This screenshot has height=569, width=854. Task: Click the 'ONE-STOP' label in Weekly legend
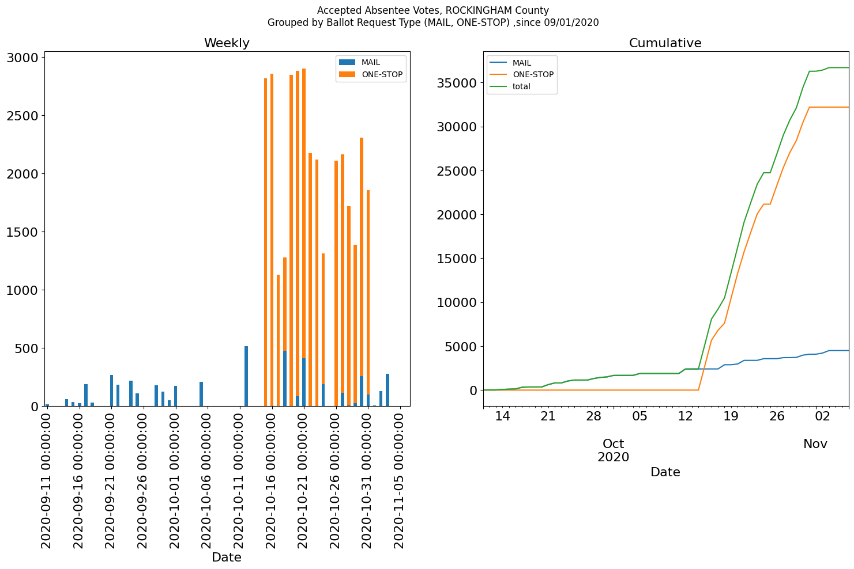tap(382, 74)
